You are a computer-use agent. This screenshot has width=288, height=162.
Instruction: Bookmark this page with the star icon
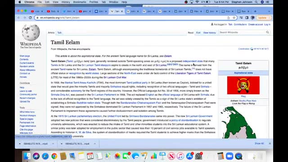(234, 18)
